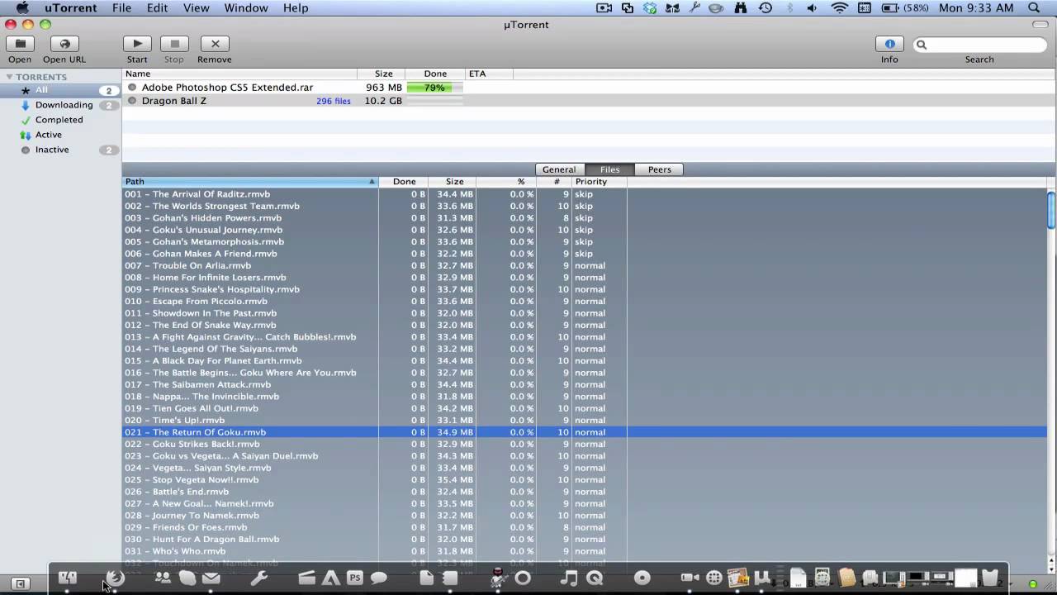Screen dimensions: 1057x595
Task: Open the iTunes music note icon in the Dock
Action: (569, 578)
